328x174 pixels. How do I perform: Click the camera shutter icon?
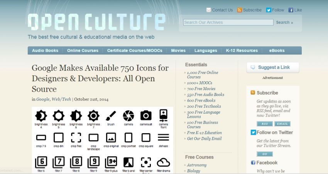128,116
